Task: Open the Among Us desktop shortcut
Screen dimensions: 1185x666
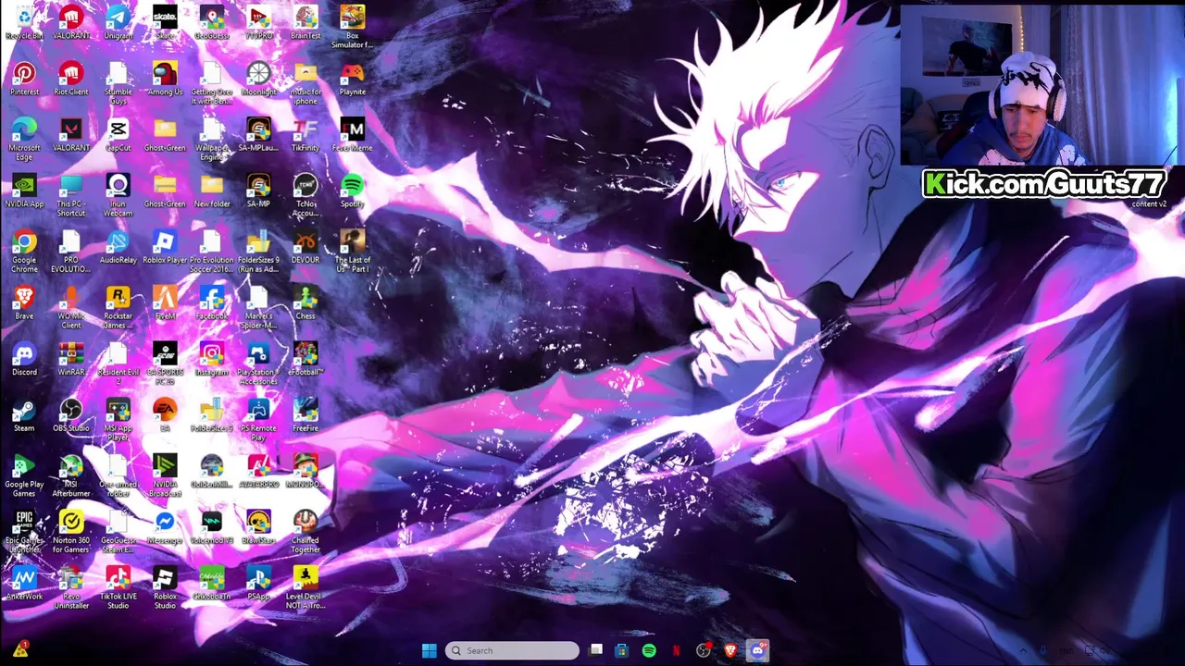Action: (165, 79)
